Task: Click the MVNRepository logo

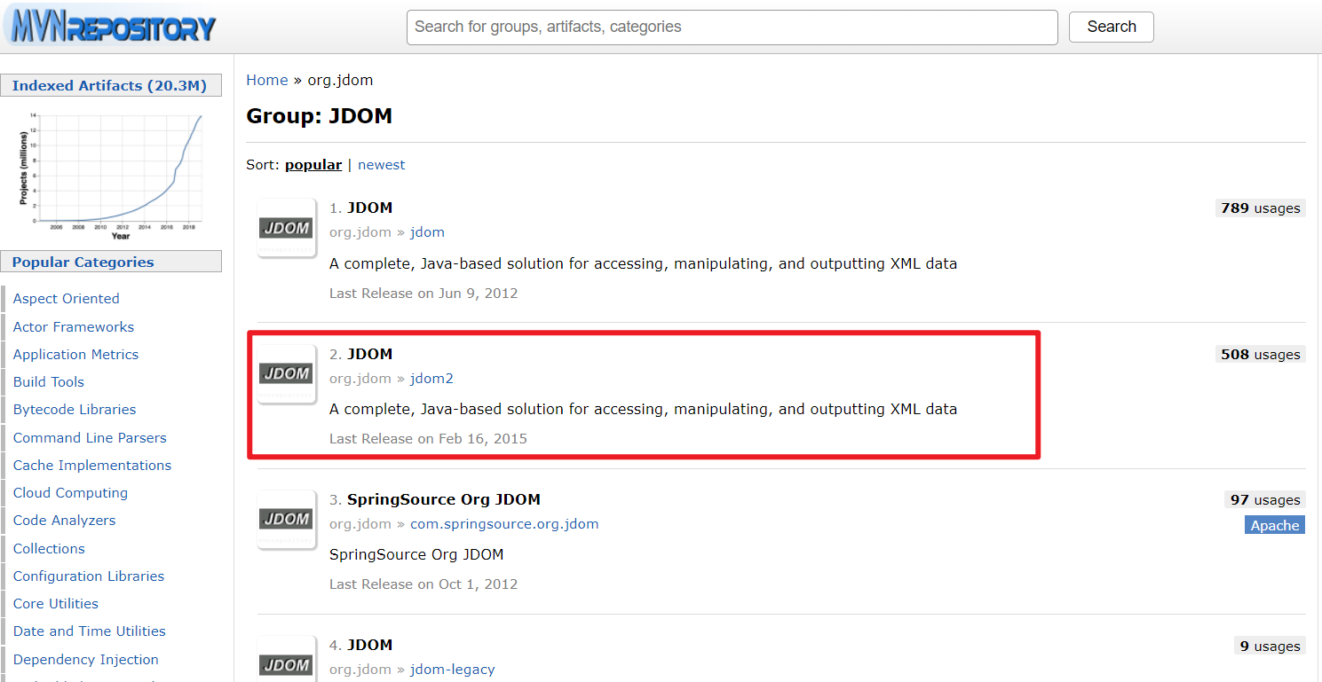Action: (x=110, y=27)
